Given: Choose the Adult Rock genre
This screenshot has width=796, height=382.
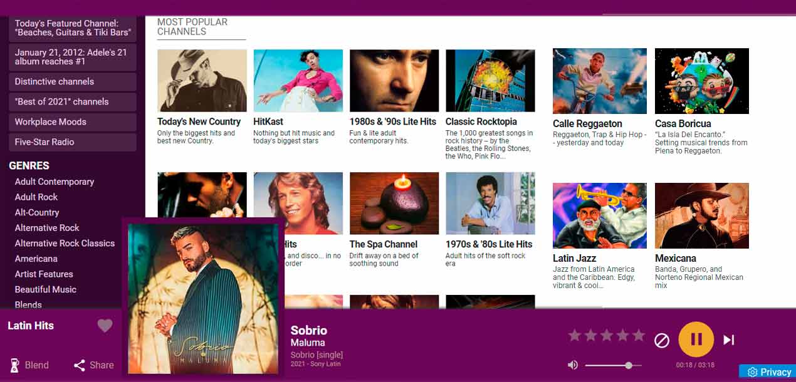Looking at the screenshot, I should (x=36, y=197).
